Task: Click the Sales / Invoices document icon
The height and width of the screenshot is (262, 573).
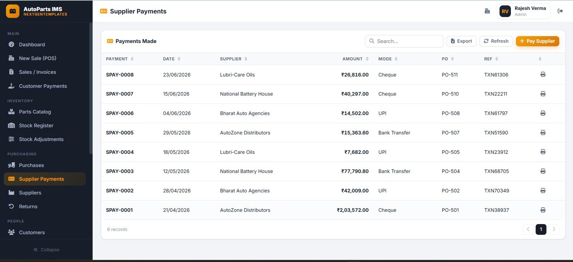Action: click(x=11, y=72)
